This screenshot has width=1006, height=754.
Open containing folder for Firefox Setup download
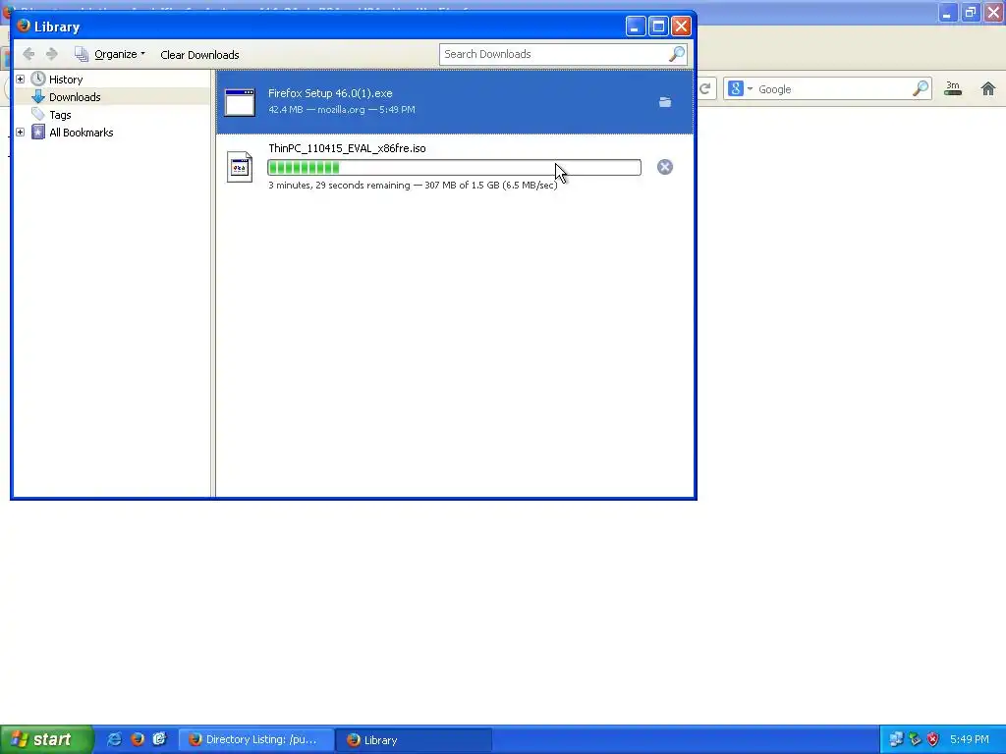665,102
